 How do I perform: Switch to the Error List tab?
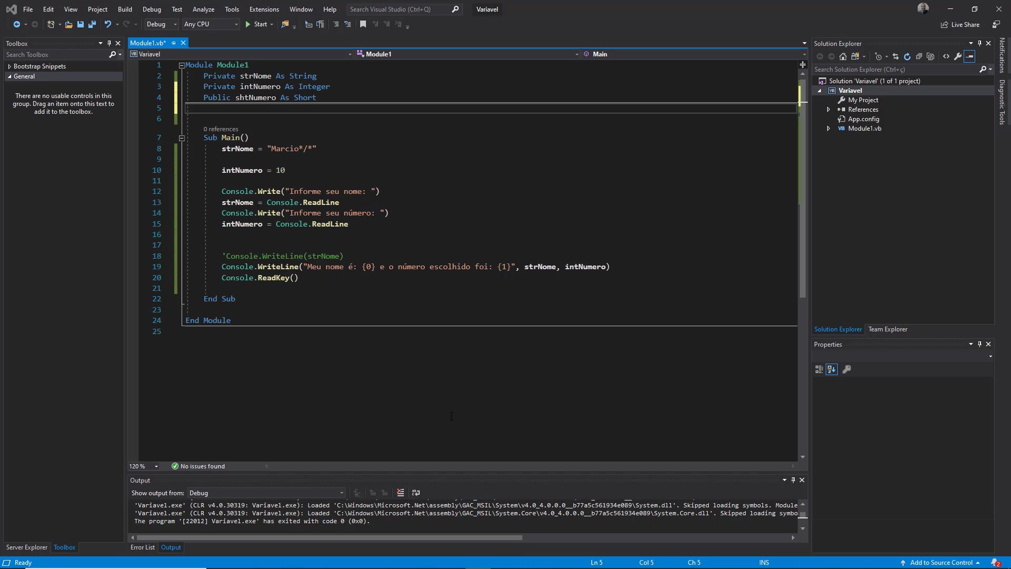tap(142, 547)
